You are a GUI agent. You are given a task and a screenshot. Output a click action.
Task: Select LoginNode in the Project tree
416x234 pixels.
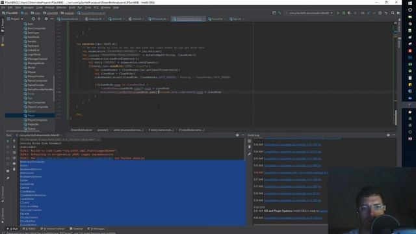tap(34, 55)
